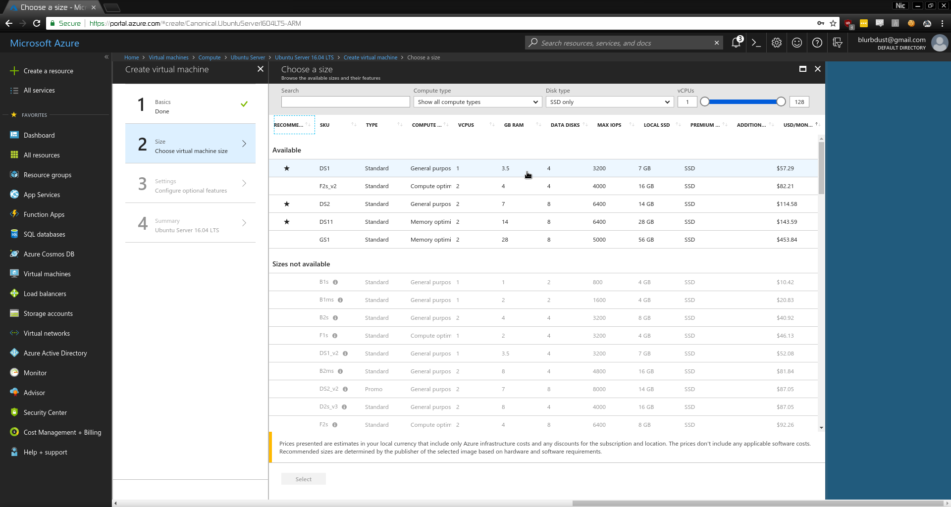Launch Cloud Shell from the top bar

coord(756,43)
